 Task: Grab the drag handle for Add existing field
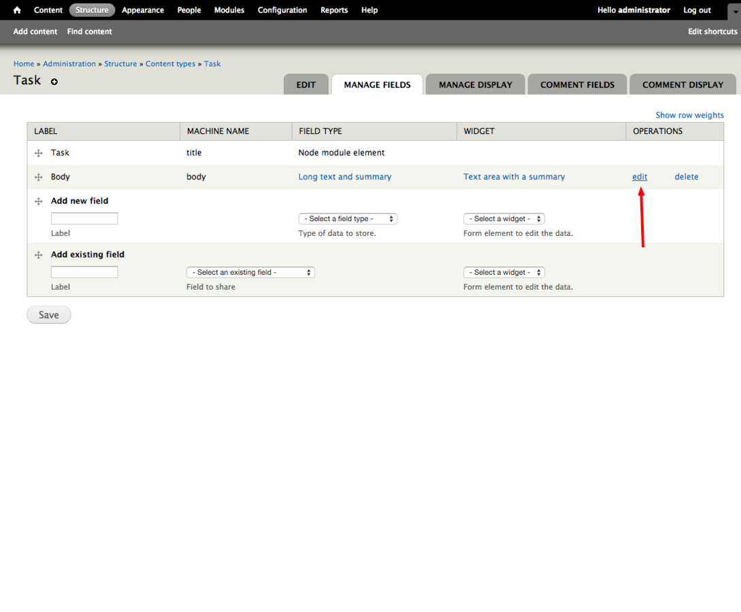[39, 255]
